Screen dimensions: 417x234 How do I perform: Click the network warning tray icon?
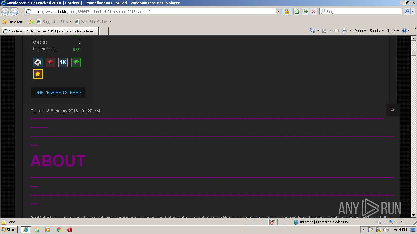(x=378, y=229)
